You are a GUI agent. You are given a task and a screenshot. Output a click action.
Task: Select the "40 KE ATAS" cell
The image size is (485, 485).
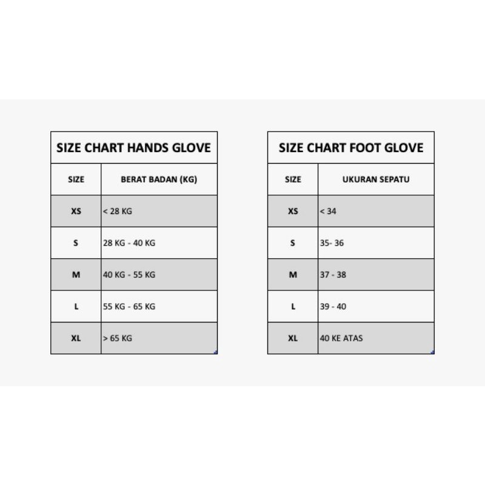coord(376,338)
